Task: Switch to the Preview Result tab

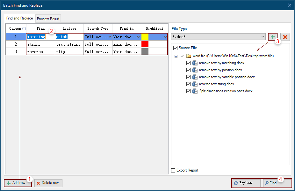Action: (48, 19)
